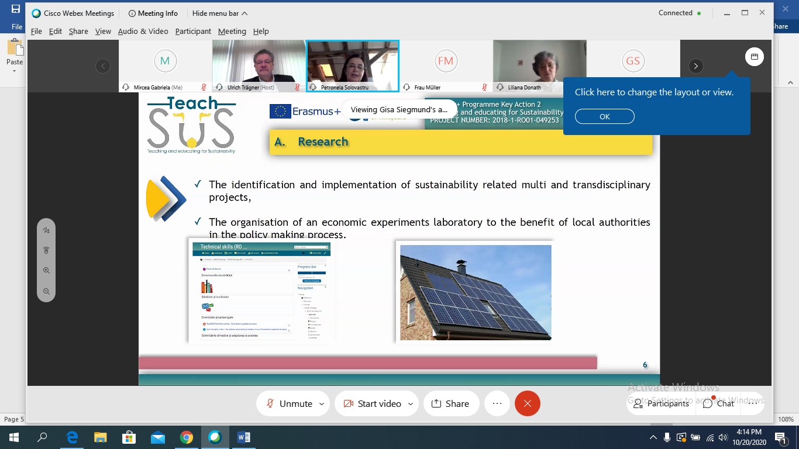Open the video layout change button

point(755,57)
